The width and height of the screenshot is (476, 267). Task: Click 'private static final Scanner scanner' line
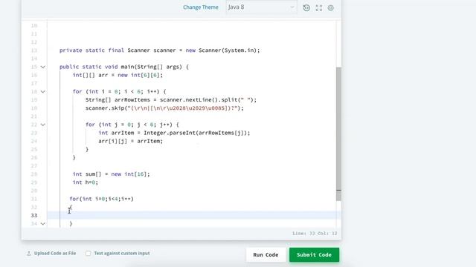click(x=160, y=50)
